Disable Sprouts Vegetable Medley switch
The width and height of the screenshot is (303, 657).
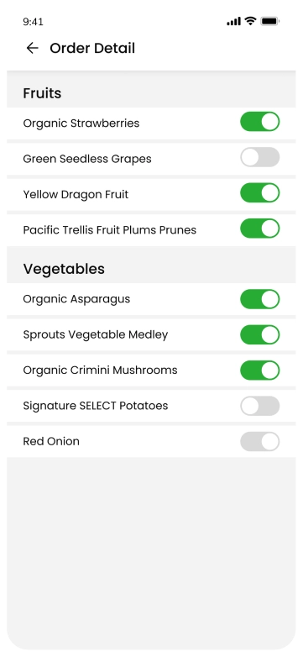[260, 334]
